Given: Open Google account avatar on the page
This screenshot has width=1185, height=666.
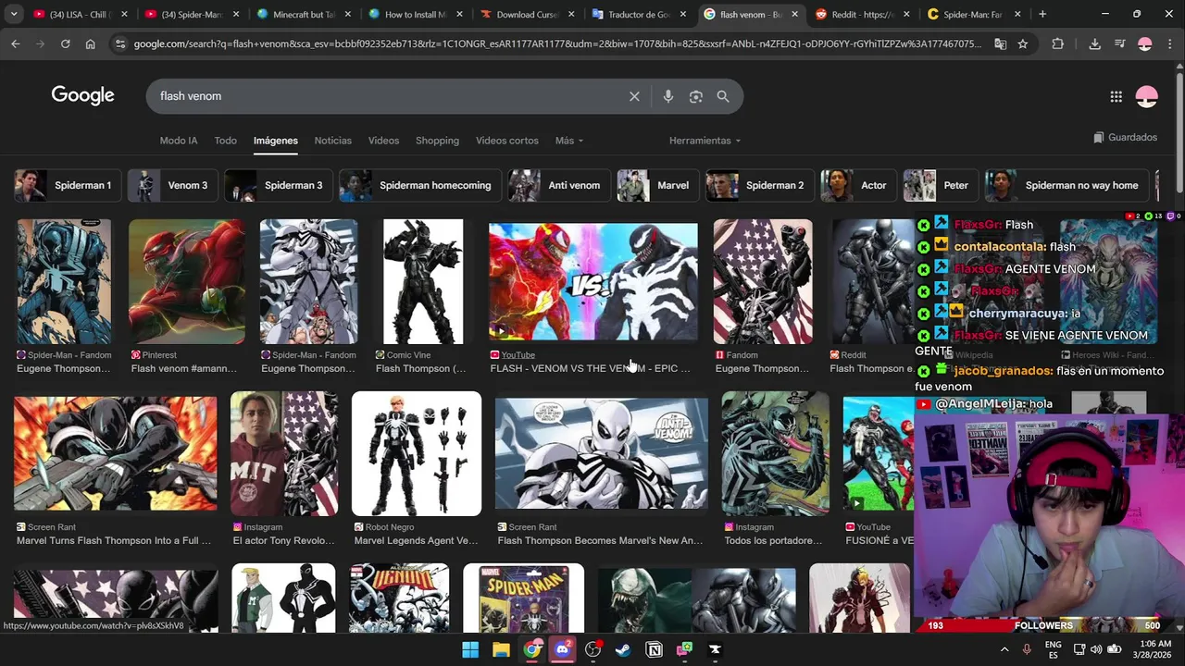Looking at the screenshot, I should (x=1146, y=96).
